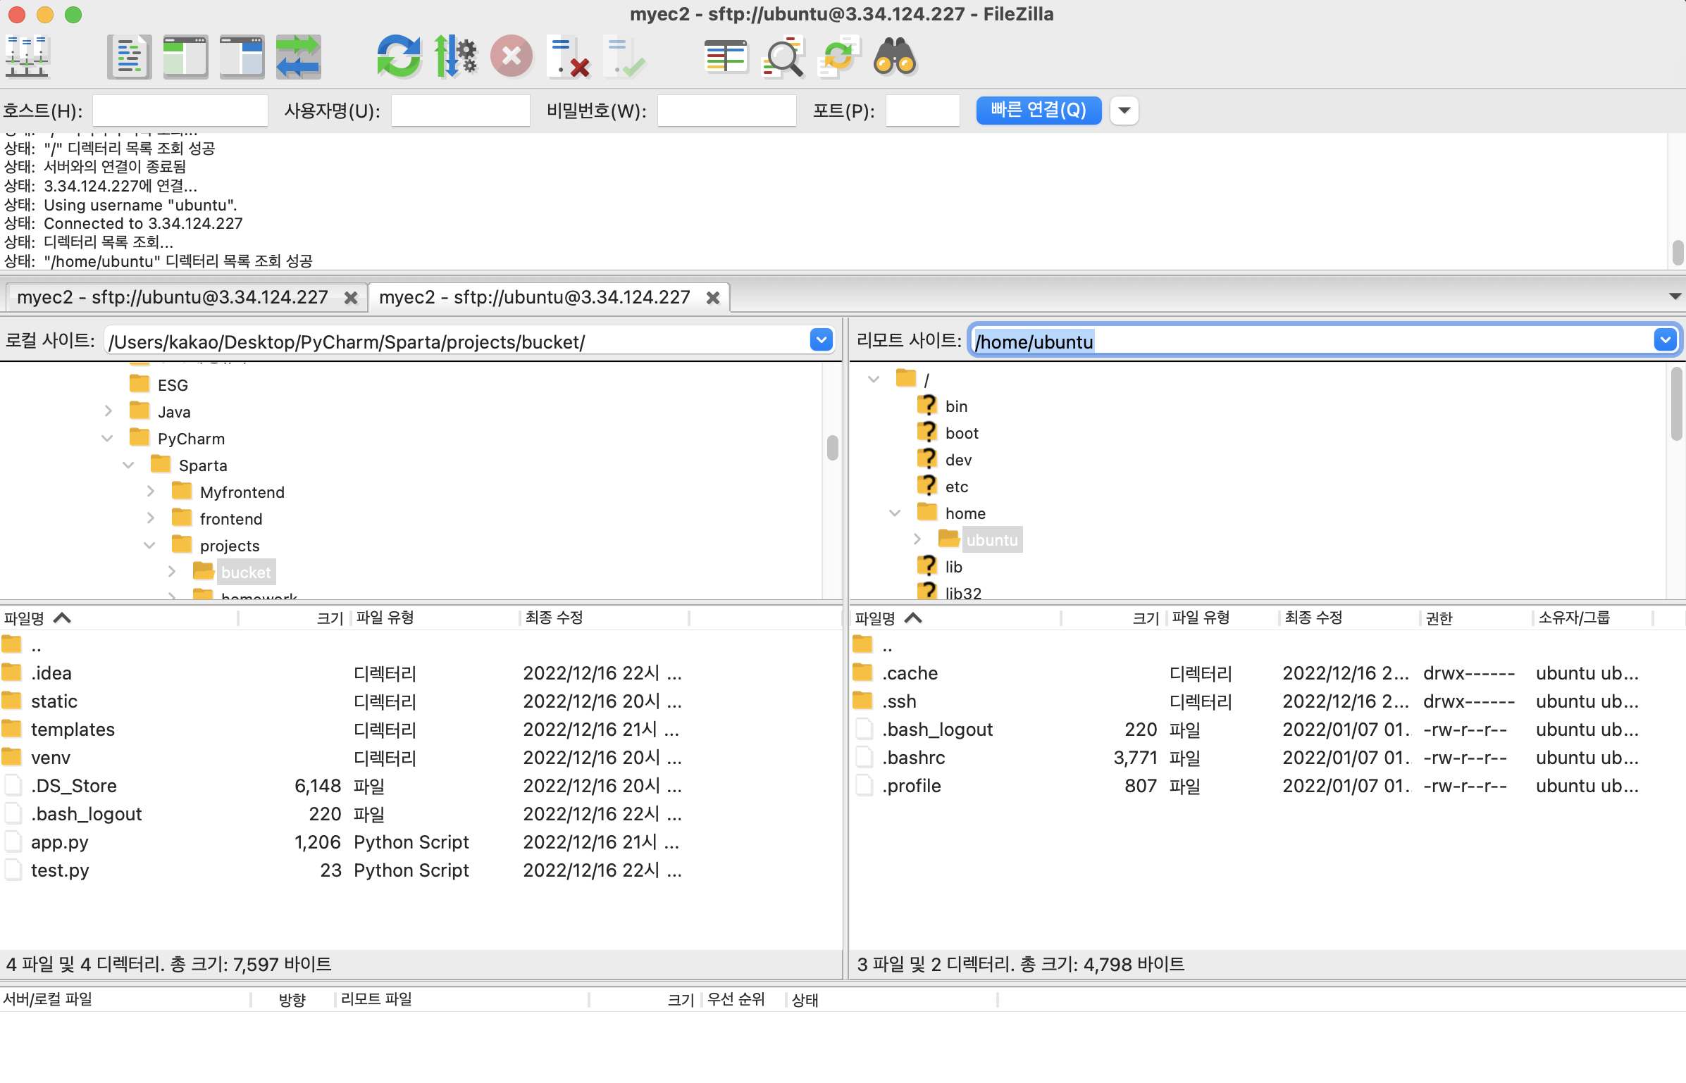Viewport: 1686px width, 1083px height.
Task: Click the message log scrollbar
Action: click(1678, 253)
